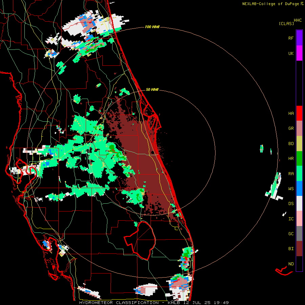Screen dimensions: 305x305
Task: Click the red HA legend color swatch
Action: [299, 113]
